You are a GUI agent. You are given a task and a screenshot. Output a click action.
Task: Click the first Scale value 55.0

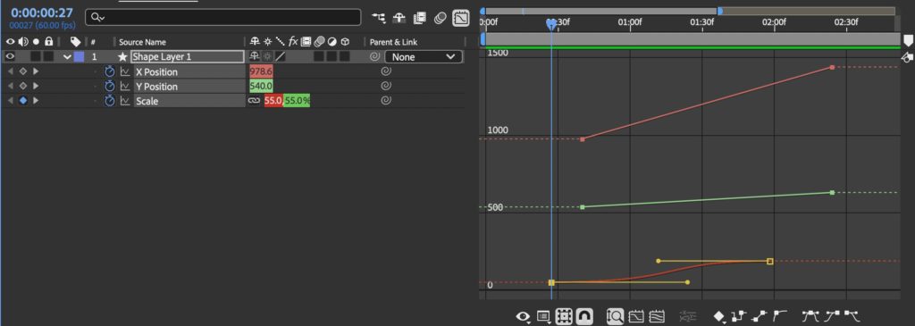(273, 100)
